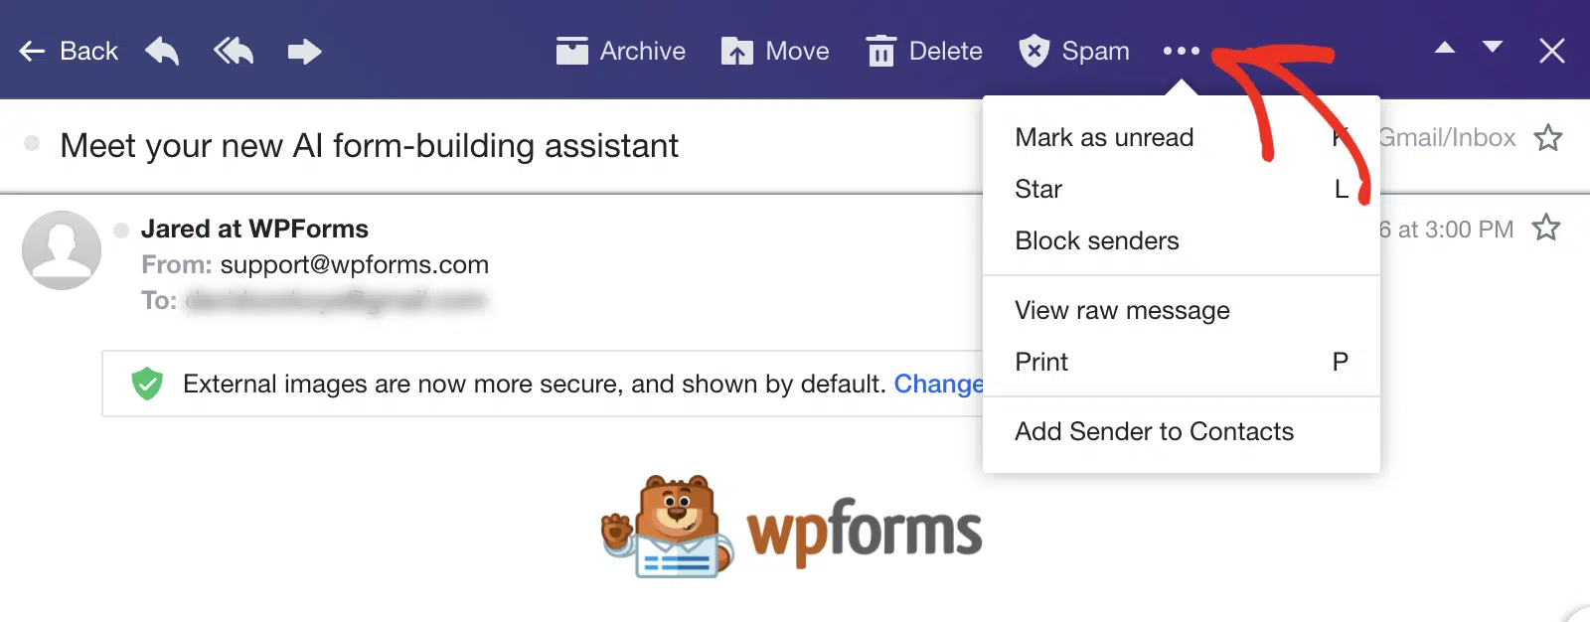Star the conversation next to Gmail/Inbox
The height and width of the screenshot is (622, 1590).
click(x=1548, y=137)
